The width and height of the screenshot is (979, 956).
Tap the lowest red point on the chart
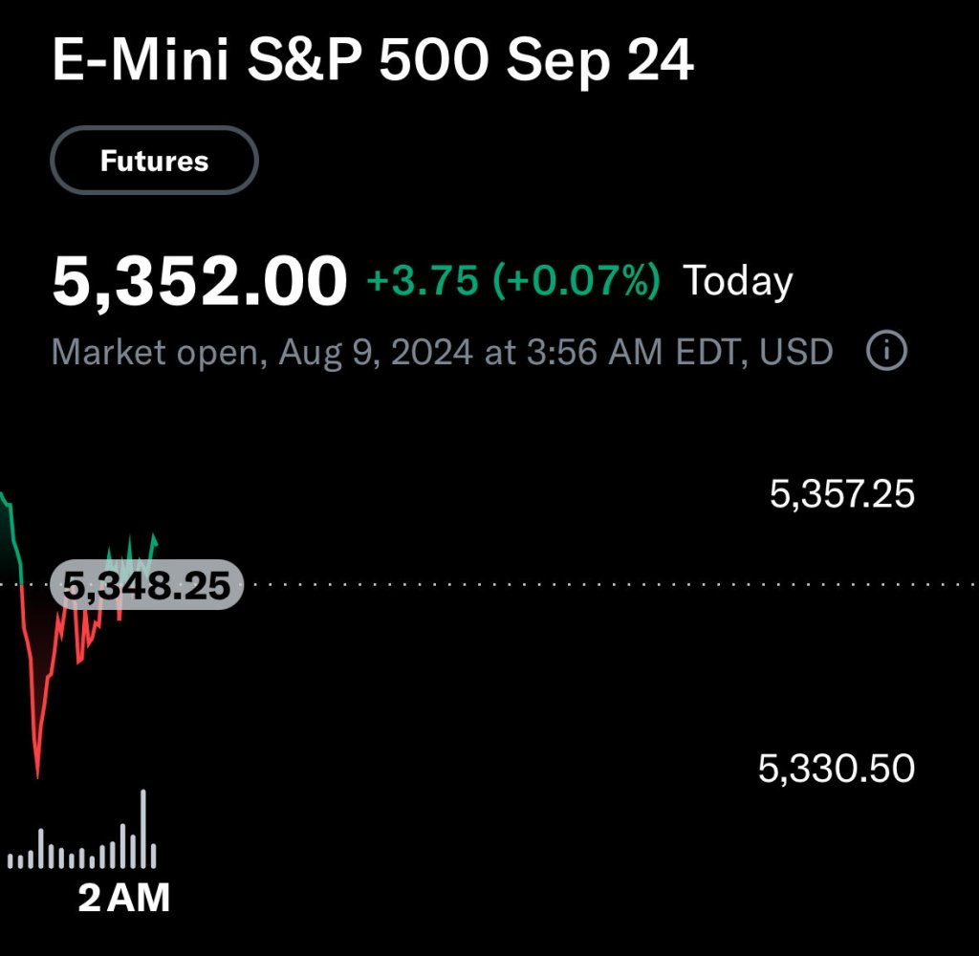click(x=37, y=775)
